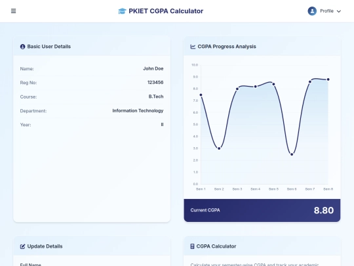Click the Information Technology department value
The image size is (354, 266).
(138, 110)
